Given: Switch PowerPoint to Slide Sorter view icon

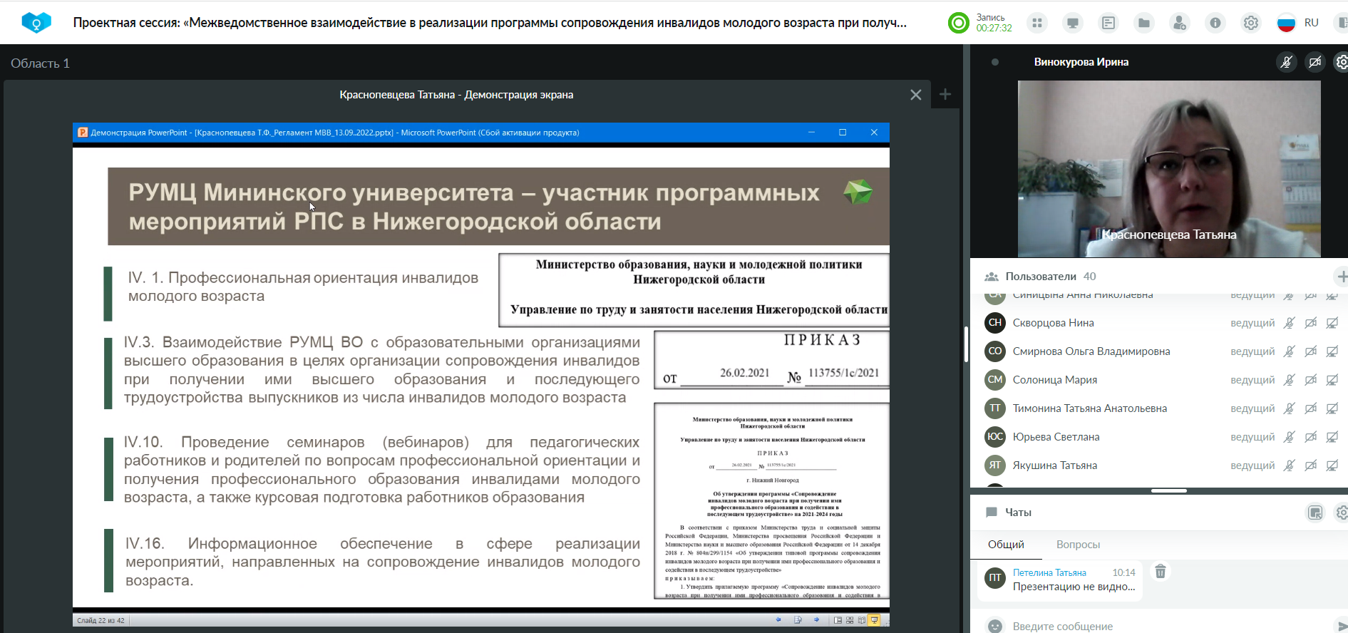Looking at the screenshot, I should pos(850,620).
